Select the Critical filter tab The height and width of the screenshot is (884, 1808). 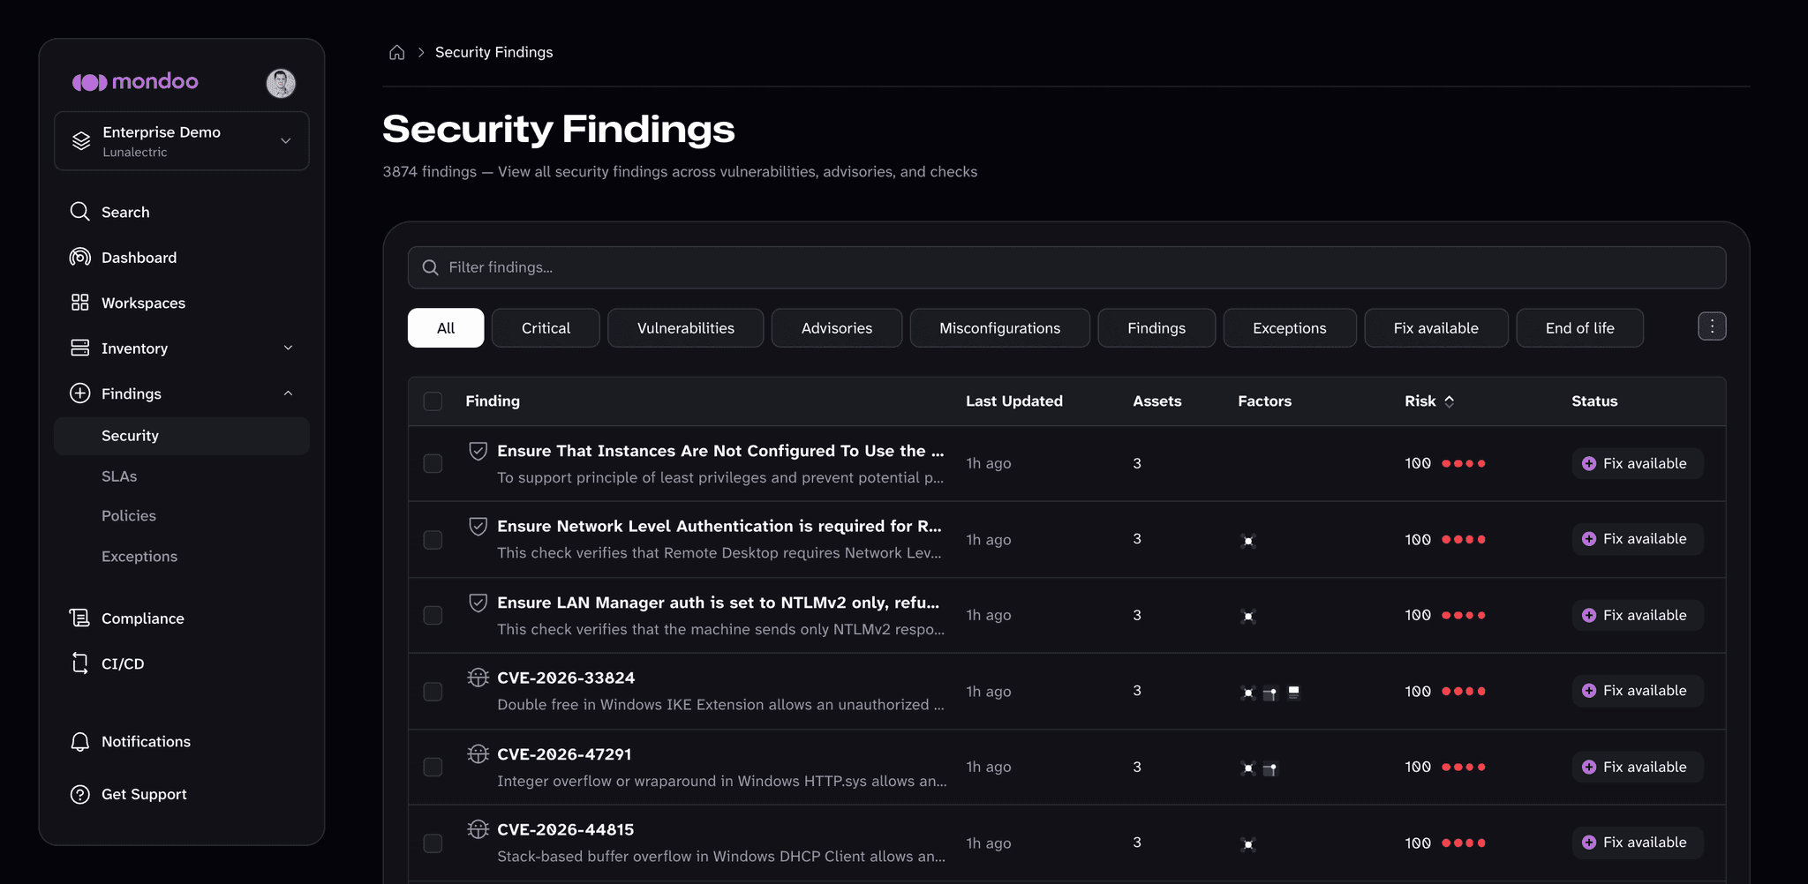(x=546, y=328)
